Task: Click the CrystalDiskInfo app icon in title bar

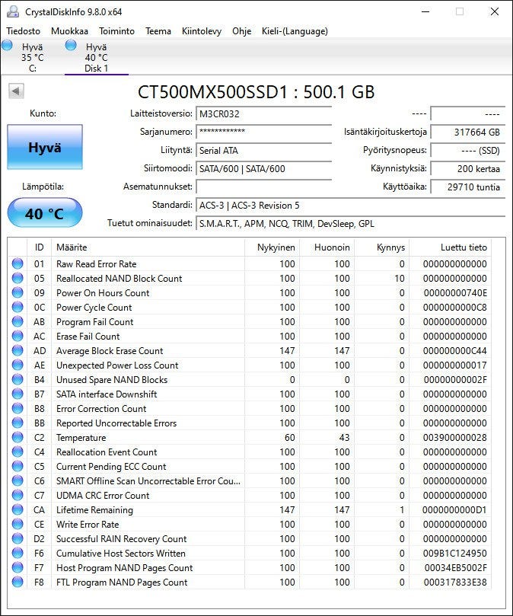Action: [x=13, y=11]
